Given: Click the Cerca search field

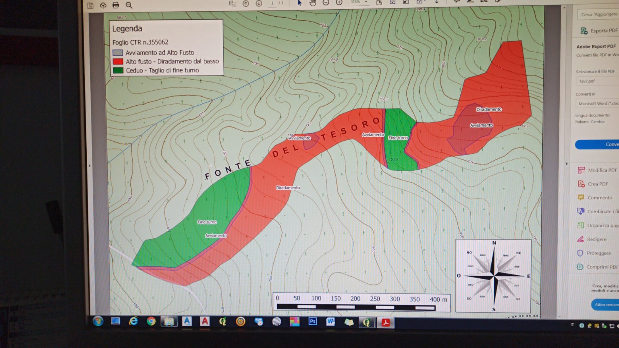Looking at the screenshot, I should click(598, 14).
